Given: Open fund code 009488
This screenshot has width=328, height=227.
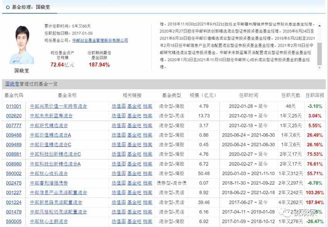Looking at the screenshot, I should 14,135.
